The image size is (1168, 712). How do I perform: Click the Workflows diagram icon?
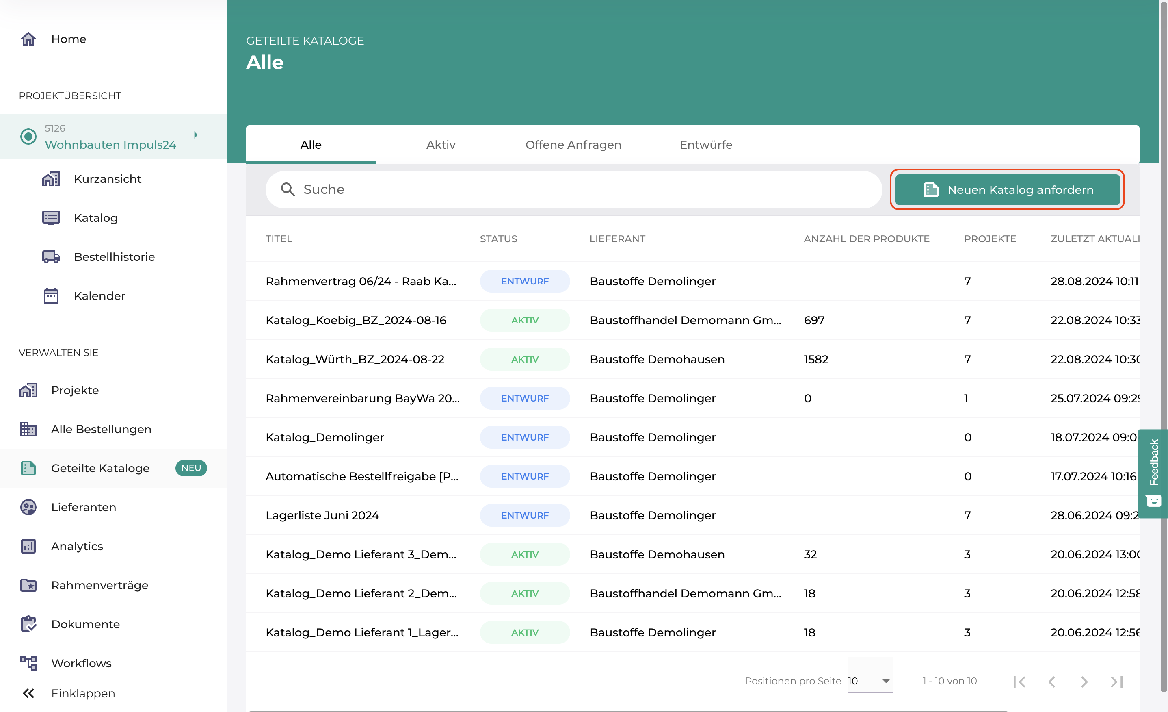pyautogui.click(x=28, y=663)
